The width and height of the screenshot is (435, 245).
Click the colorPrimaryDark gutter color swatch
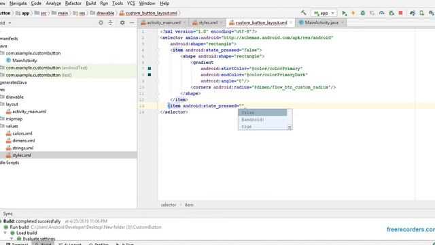[150, 74]
